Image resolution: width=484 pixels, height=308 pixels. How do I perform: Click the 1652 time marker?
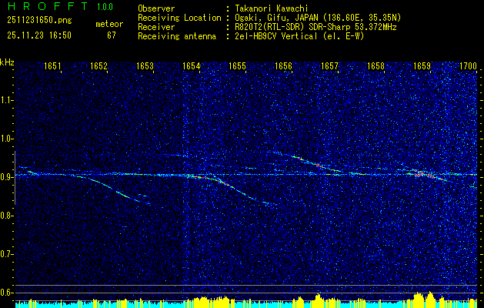[x=98, y=65]
